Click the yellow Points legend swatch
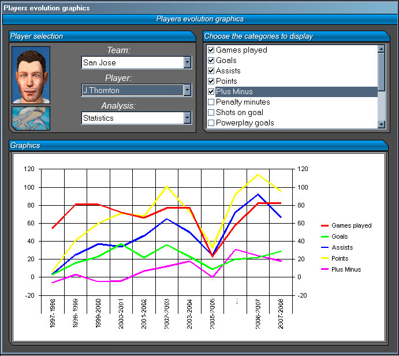The image size is (399, 356). click(x=325, y=258)
